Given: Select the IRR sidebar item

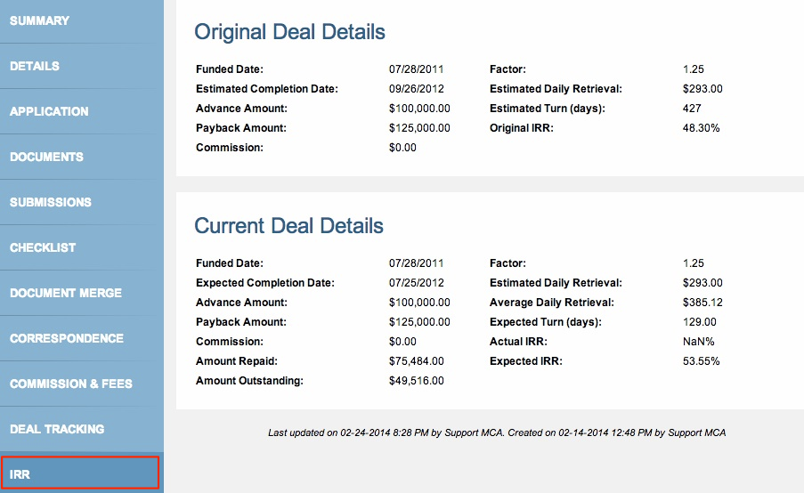Looking at the screenshot, I should coord(80,473).
